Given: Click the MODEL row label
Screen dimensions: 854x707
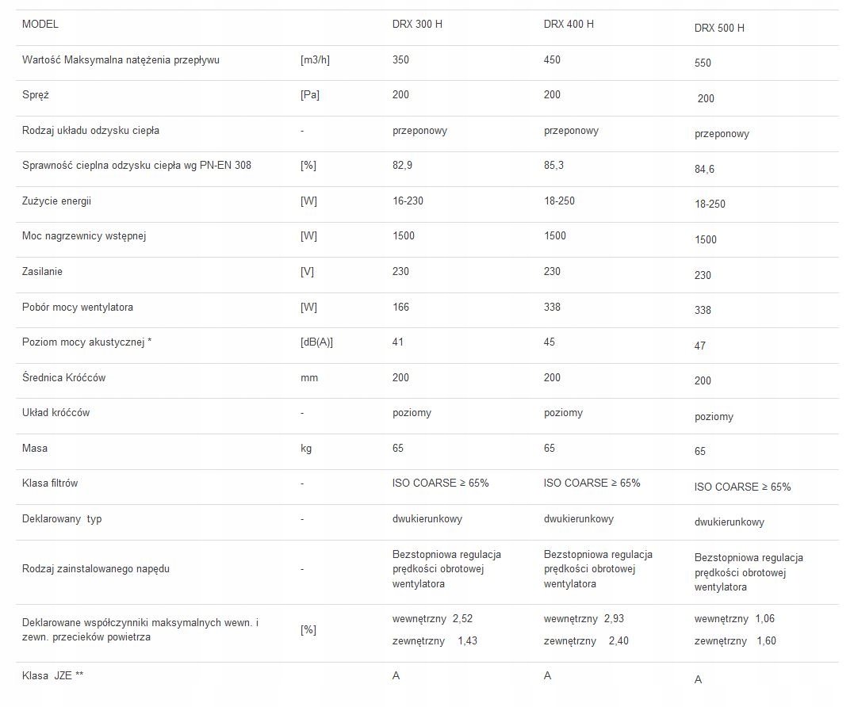Looking at the screenshot, I should coord(40,25).
